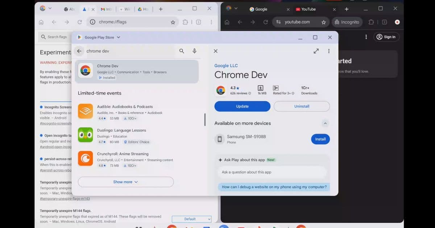The image size is (435, 228).
Task: Open Play Store search with the magnifier icon
Action: coord(182,51)
